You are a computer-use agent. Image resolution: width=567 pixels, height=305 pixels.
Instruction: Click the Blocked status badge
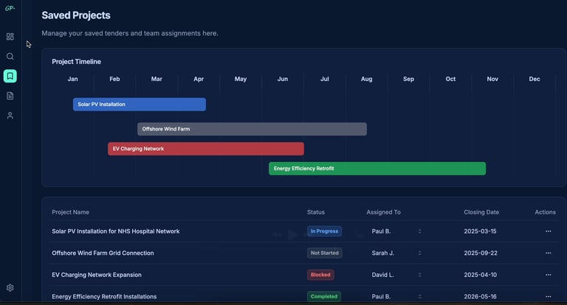coord(320,275)
